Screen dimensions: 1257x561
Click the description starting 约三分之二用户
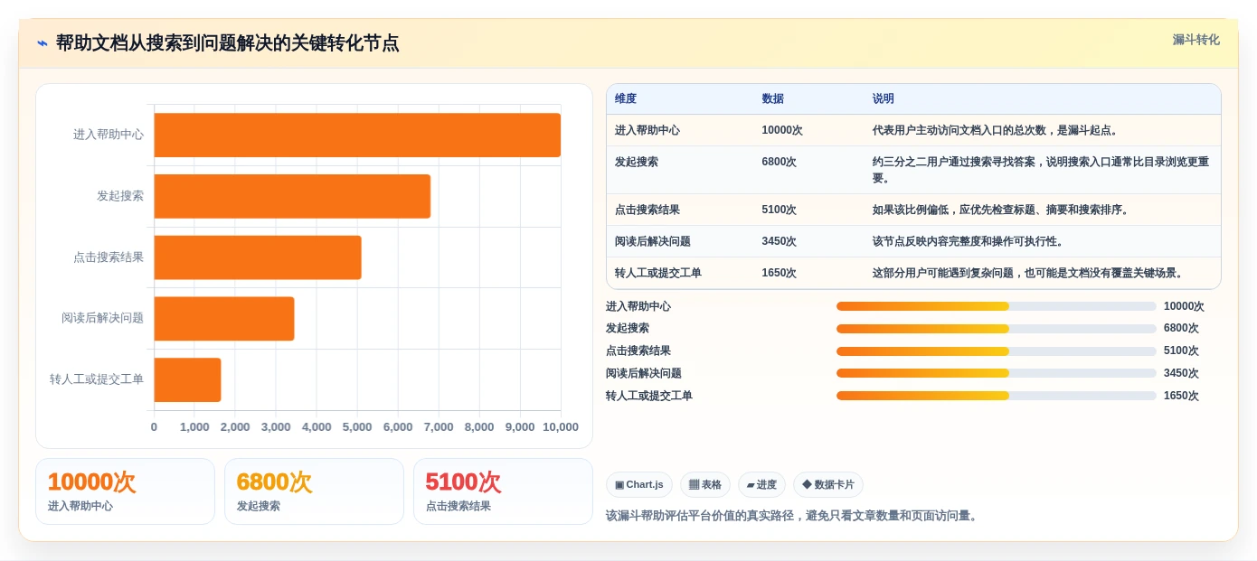coord(1041,170)
